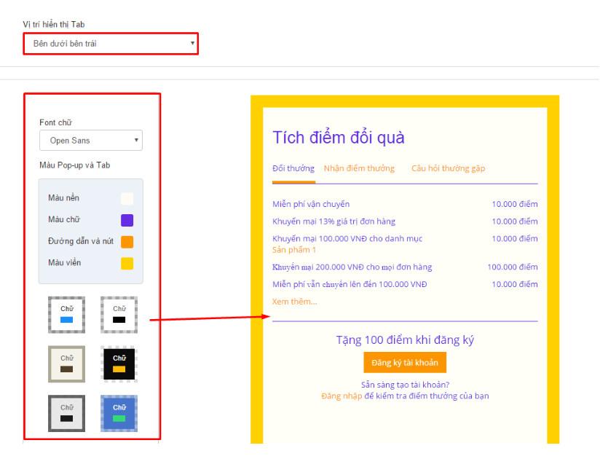
Task: Go to the "Câu hỏi thường gặp" tab
Action: [448, 168]
